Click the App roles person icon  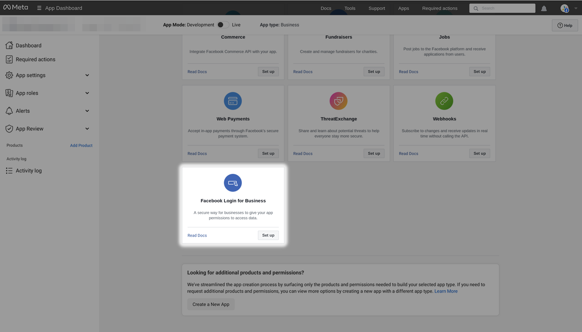coord(9,93)
